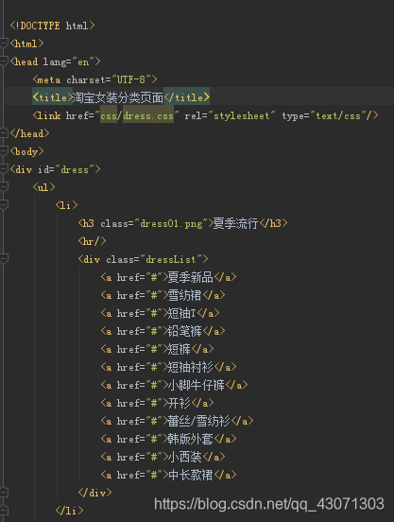
Task: Collapse the ul tag fold marker
Action: (x=4, y=187)
